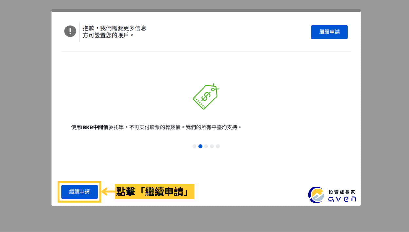
Task: Select the first carousel dot
Action: [194, 146]
